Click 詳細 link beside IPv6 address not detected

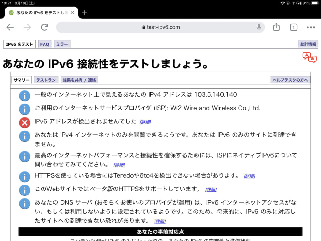click(145, 122)
